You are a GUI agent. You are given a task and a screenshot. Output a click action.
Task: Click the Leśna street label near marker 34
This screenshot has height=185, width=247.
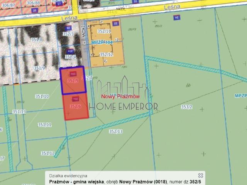(x=172, y=7)
